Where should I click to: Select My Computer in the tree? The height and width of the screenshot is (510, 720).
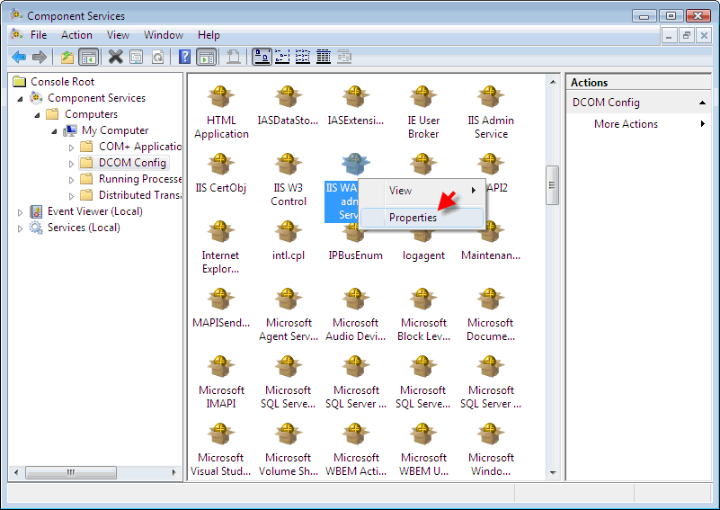tap(115, 130)
